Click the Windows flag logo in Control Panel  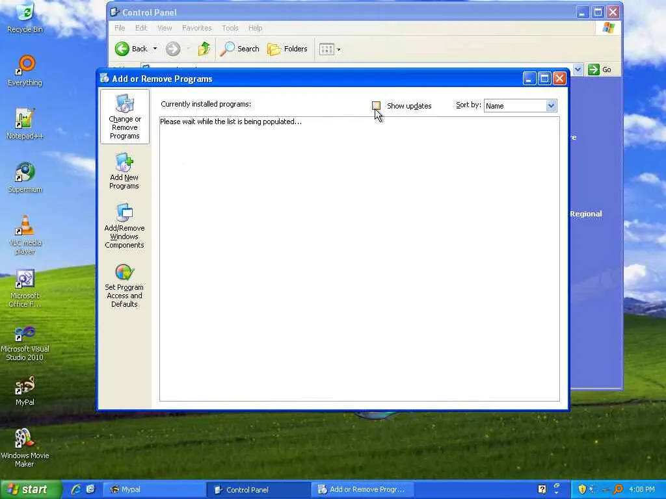608,28
